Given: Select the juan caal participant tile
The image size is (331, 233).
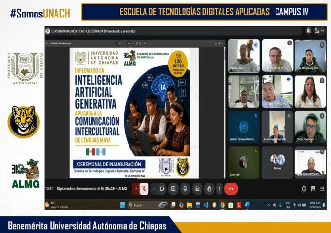Looking at the screenshot, I should point(244,162).
